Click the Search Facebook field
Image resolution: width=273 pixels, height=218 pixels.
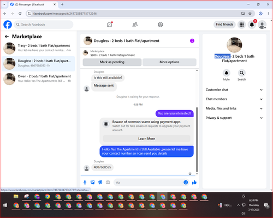[44, 25]
